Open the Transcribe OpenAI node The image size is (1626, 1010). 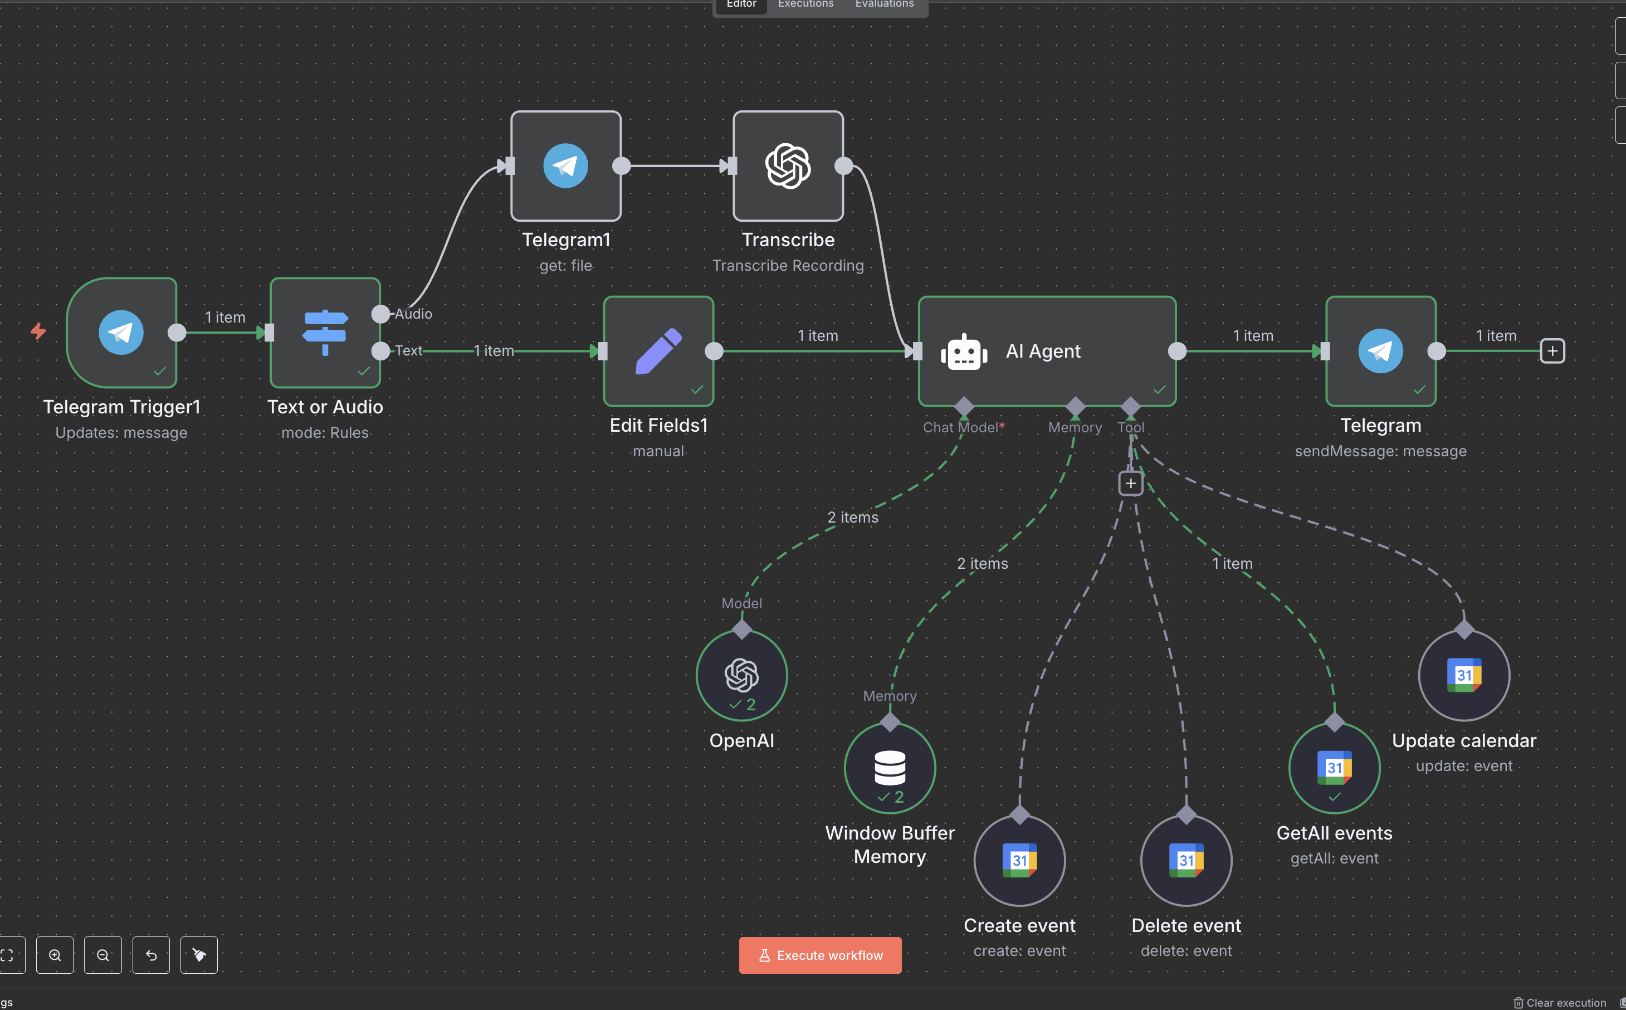pos(788,165)
